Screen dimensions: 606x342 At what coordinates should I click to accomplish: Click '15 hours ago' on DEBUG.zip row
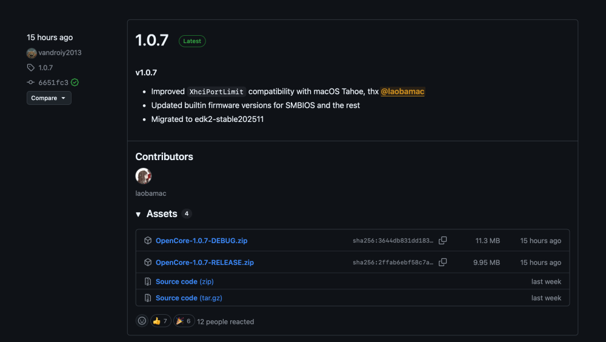(x=541, y=241)
